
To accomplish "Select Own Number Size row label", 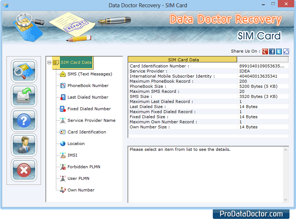I will (x=150, y=127).
